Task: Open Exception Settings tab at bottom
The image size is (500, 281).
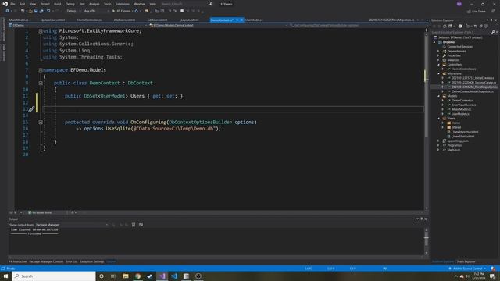Action: point(92,261)
